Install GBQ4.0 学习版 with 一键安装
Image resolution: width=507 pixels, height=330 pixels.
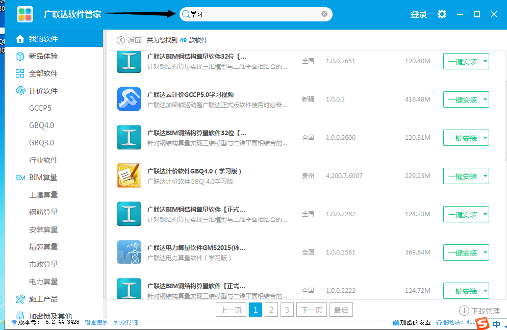point(463,176)
